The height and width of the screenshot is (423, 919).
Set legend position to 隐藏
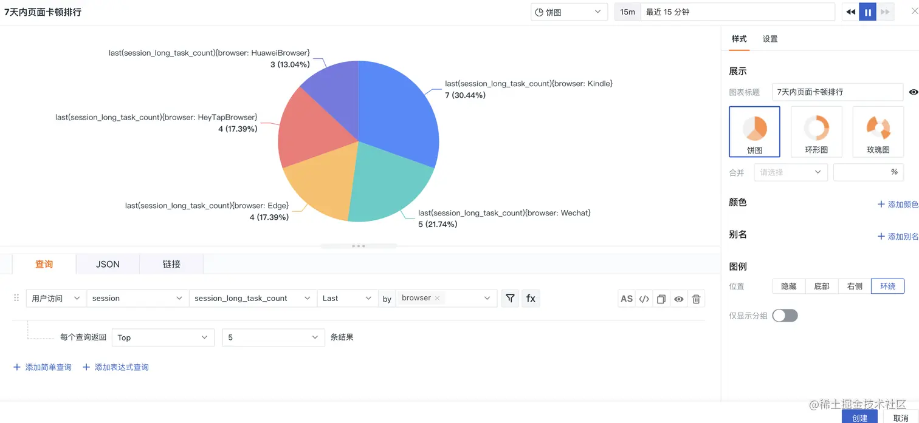pos(788,286)
